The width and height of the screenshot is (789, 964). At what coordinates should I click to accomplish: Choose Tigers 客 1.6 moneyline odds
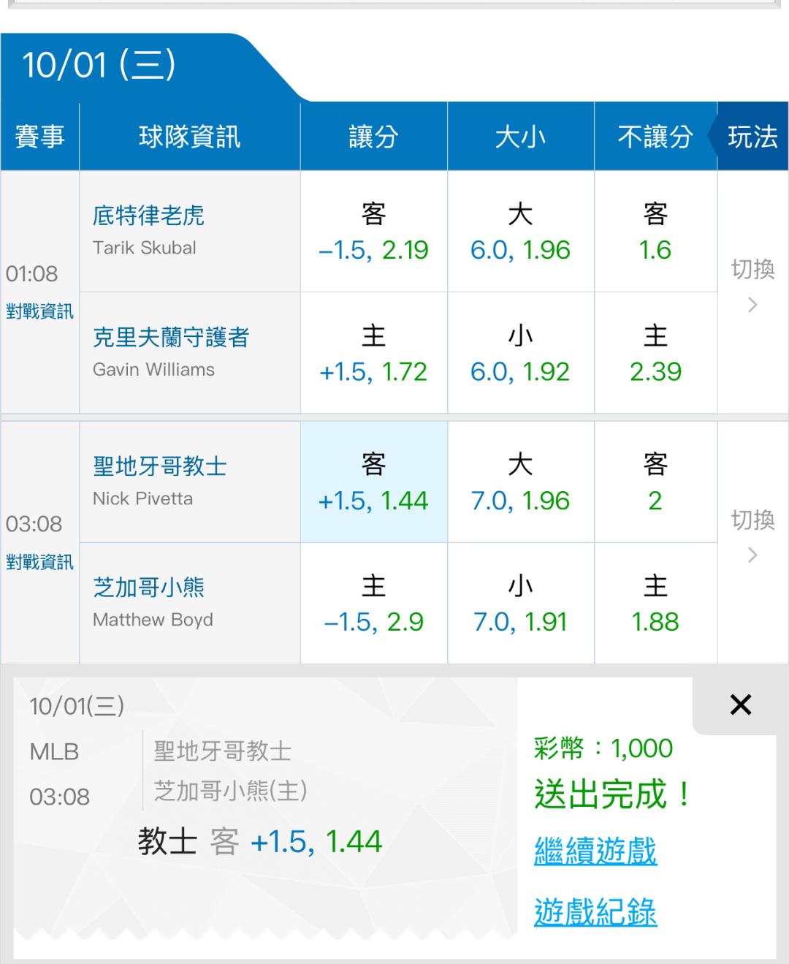[x=655, y=232]
